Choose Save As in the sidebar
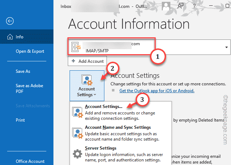The width and height of the screenshot is (231, 165). click(x=23, y=71)
